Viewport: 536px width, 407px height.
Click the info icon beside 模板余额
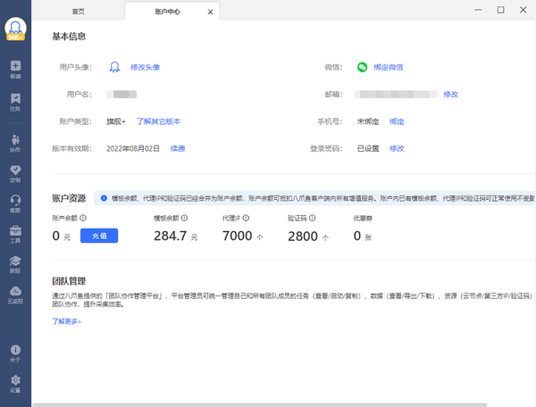pyautogui.click(x=184, y=218)
